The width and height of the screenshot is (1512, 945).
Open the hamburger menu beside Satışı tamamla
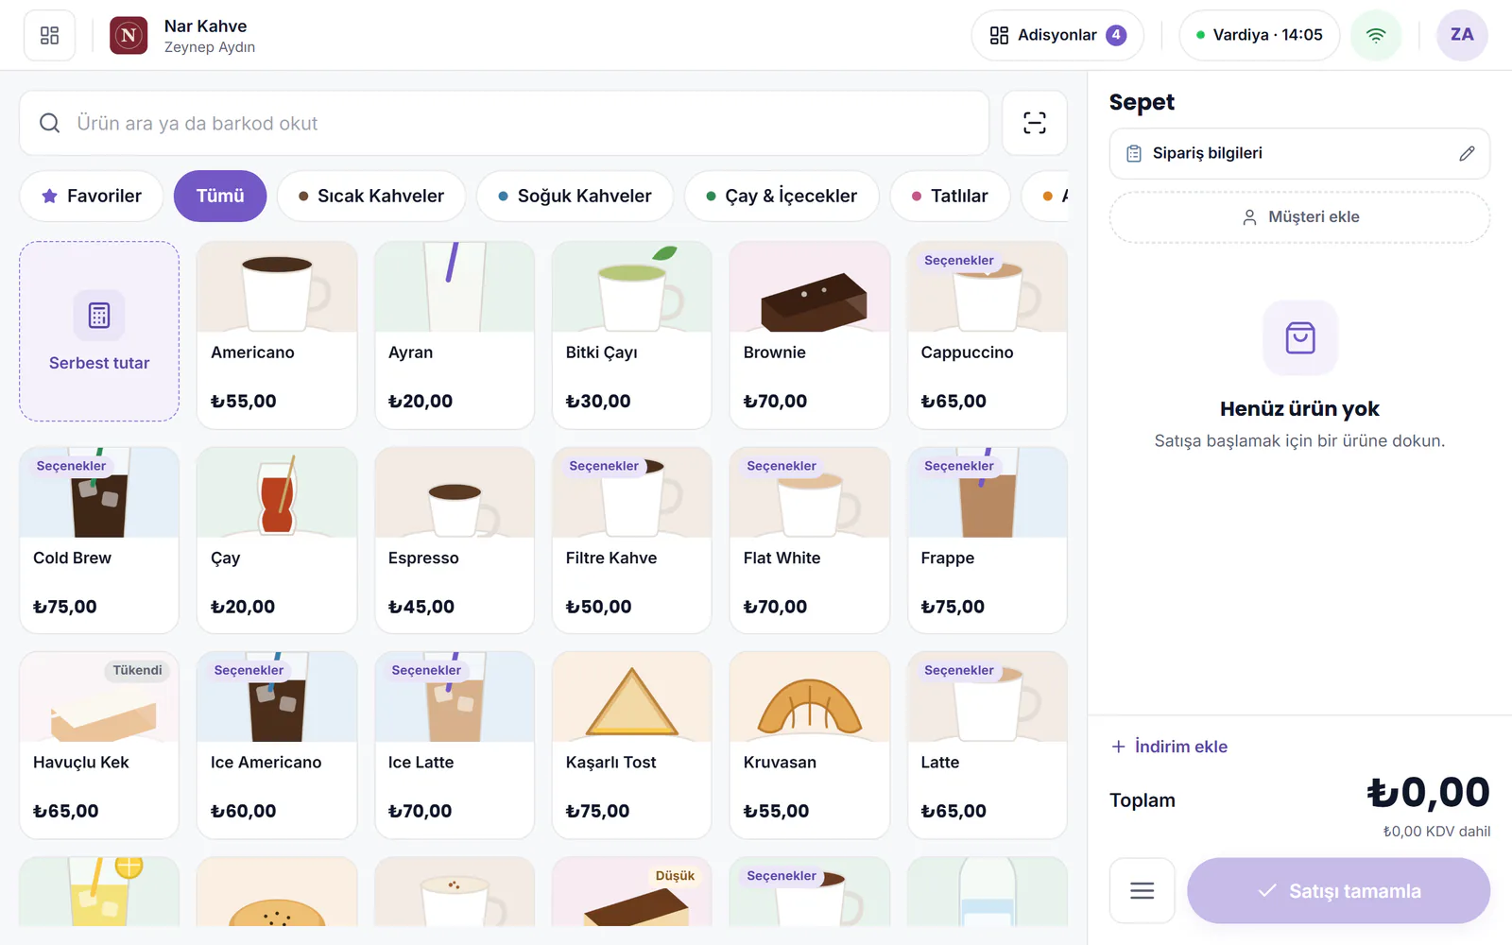tap(1143, 890)
